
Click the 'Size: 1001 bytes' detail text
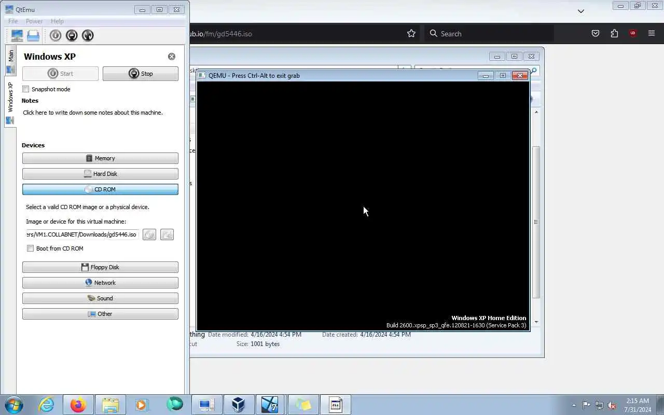pos(258,344)
